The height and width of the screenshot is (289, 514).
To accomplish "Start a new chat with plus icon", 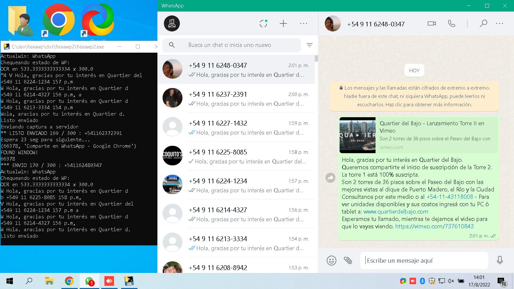I will tap(283, 23).
